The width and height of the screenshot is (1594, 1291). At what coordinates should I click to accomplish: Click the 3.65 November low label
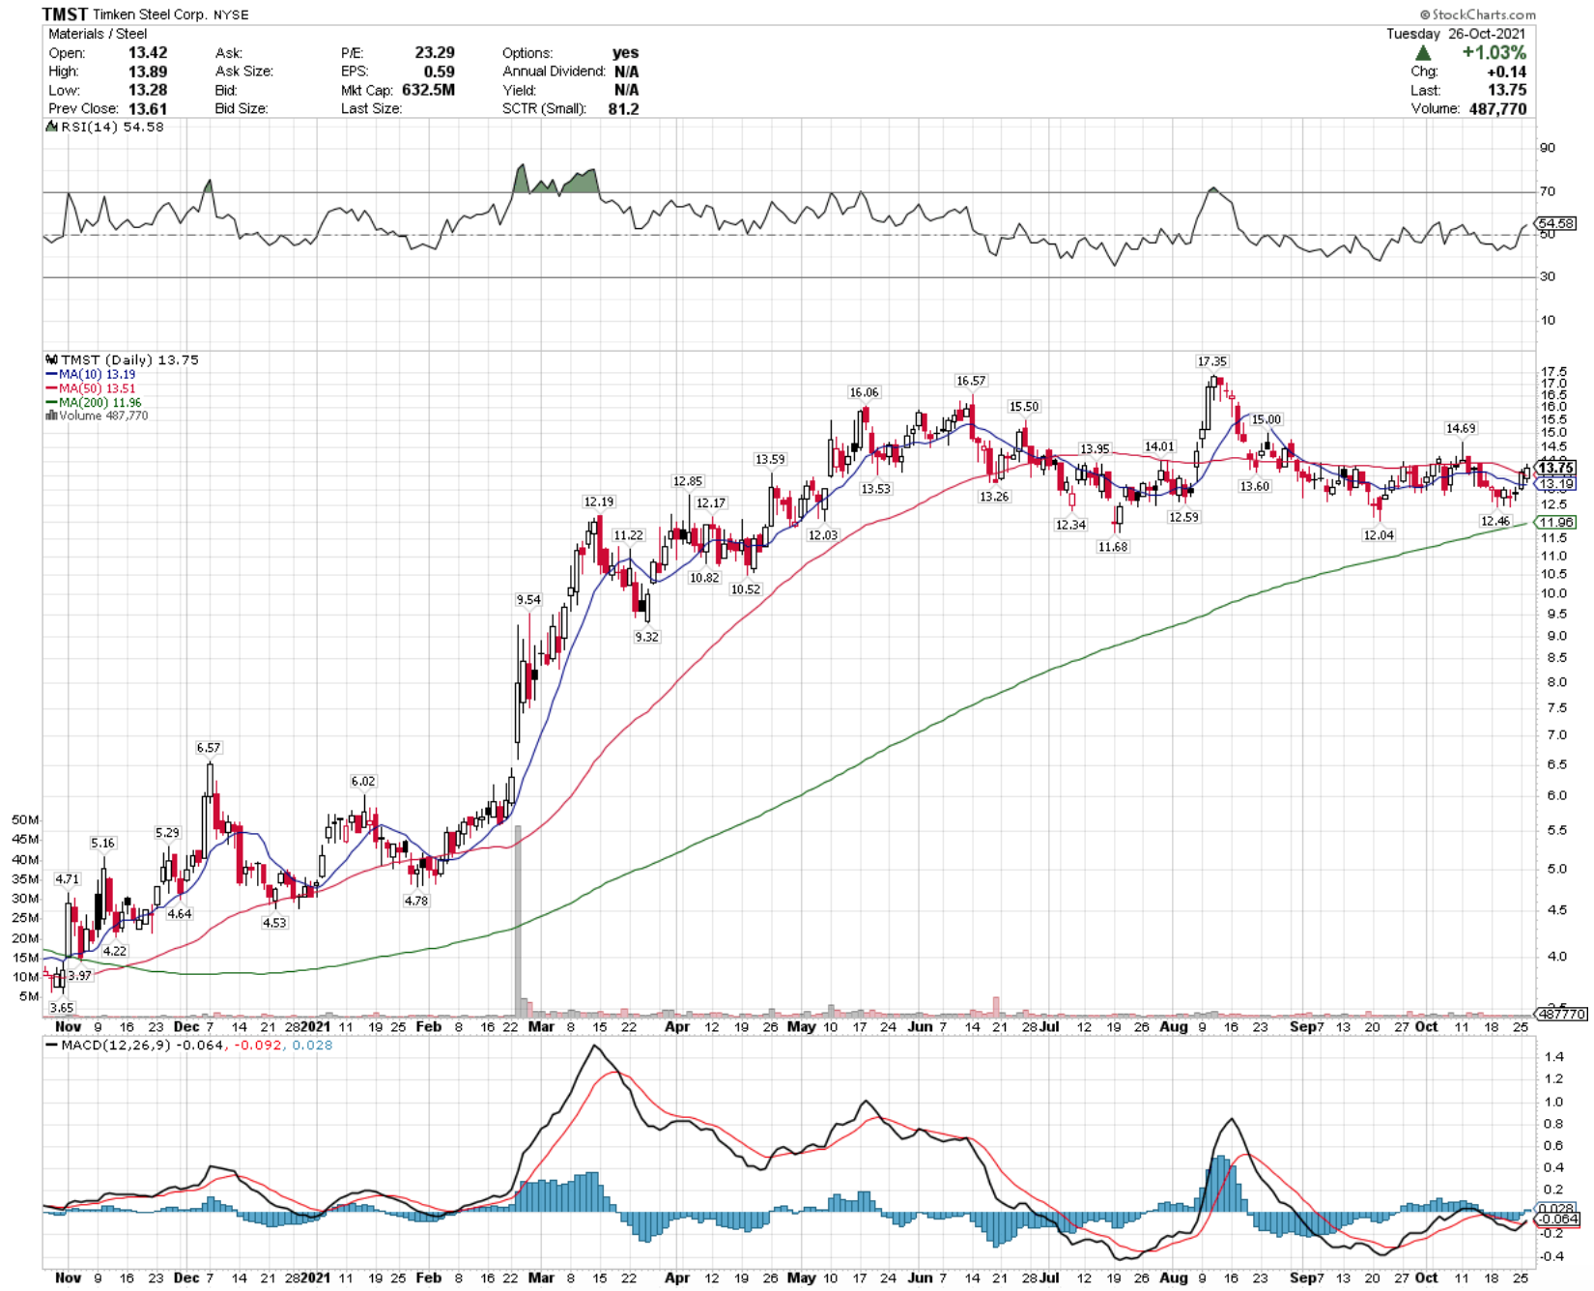tap(62, 1008)
